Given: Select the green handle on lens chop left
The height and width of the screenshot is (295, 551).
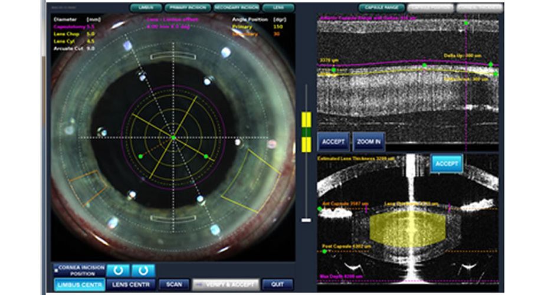Looking at the screenshot, I should (140, 156).
